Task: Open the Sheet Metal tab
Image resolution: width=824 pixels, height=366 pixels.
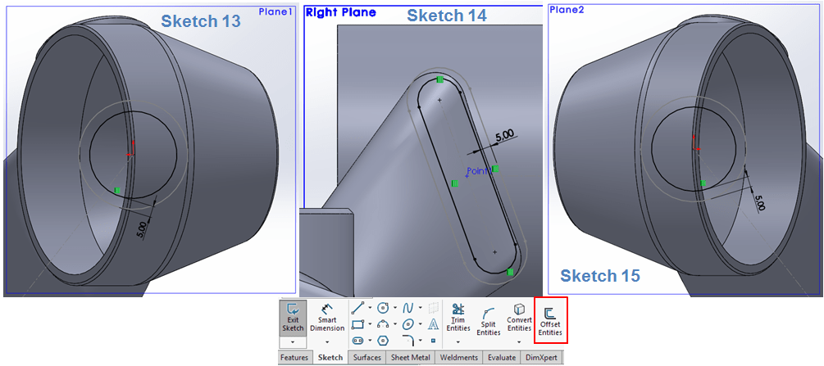Action: [x=410, y=358]
